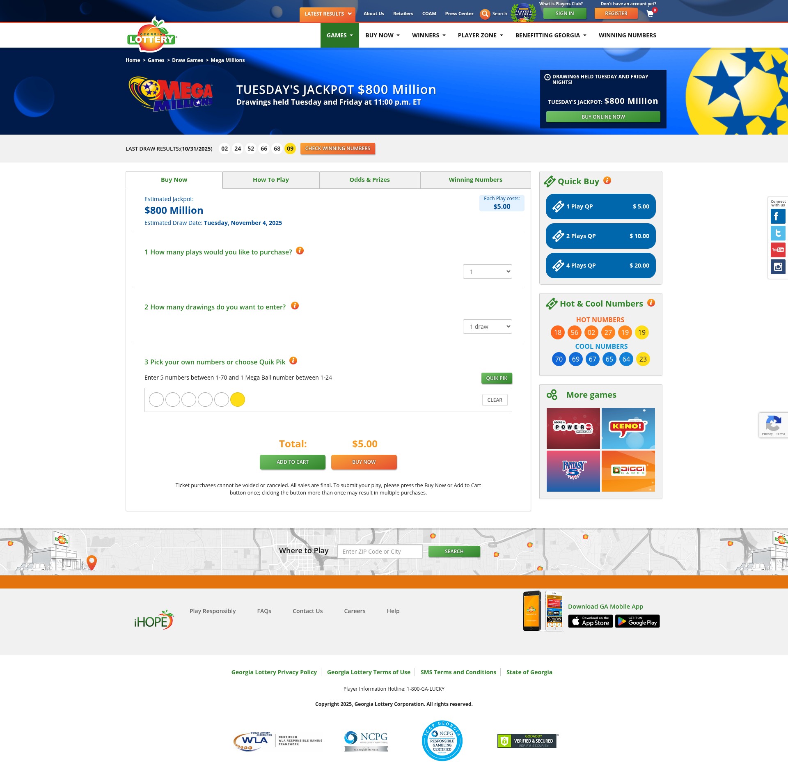
Task: Open Georgia Lottery Privacy Policy link
Action: pos(274,672)
